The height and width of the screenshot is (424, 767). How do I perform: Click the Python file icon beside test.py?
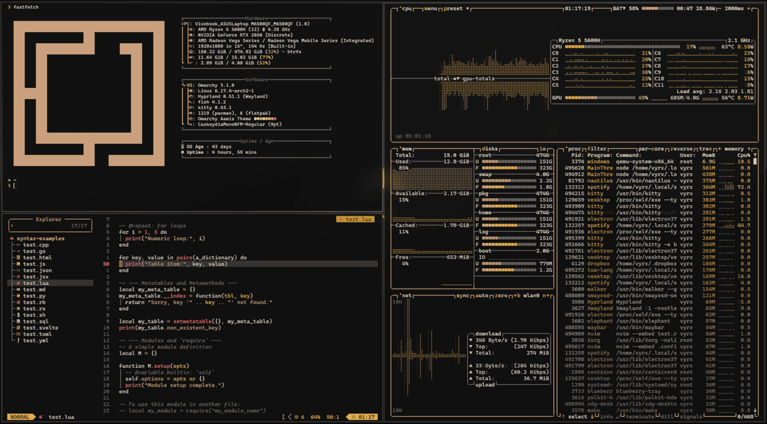[19, 296]
